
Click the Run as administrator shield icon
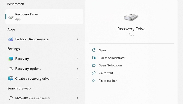coord(94,58)
